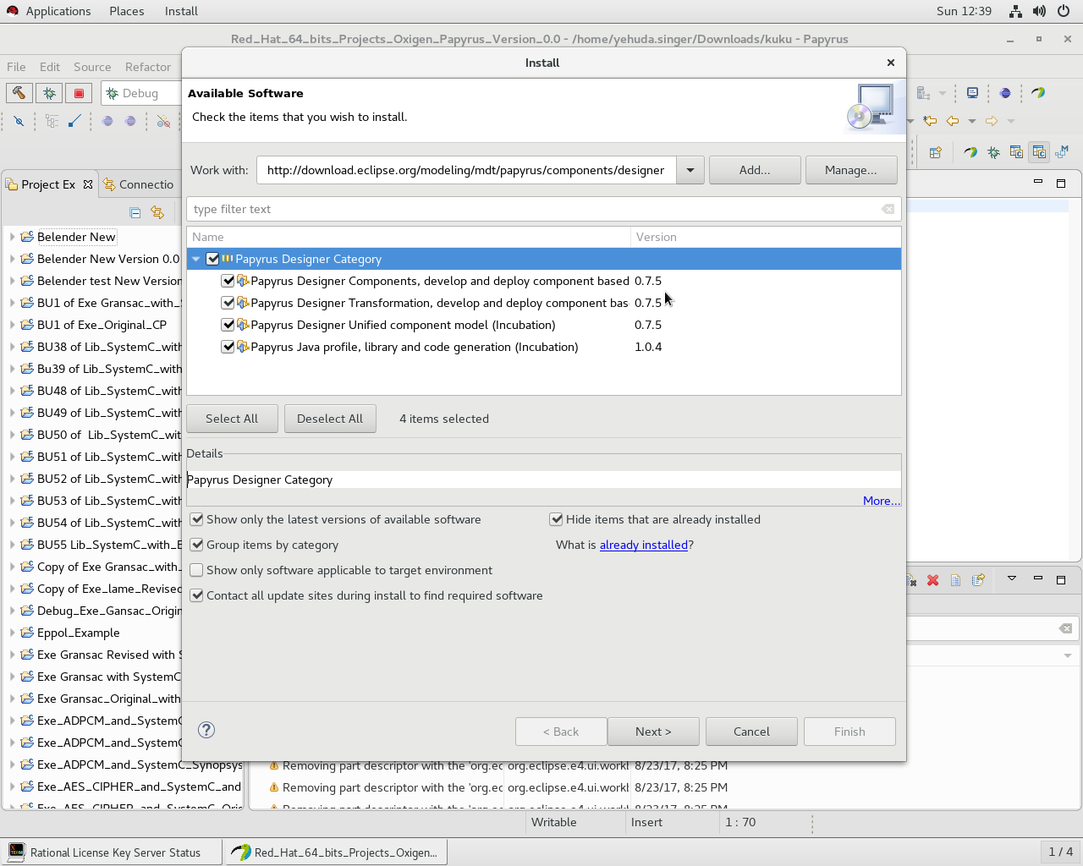The image size is (1083, 866).
Task: Expand the BU1 of Exe_Original_CP project
Action: (12, 325)
